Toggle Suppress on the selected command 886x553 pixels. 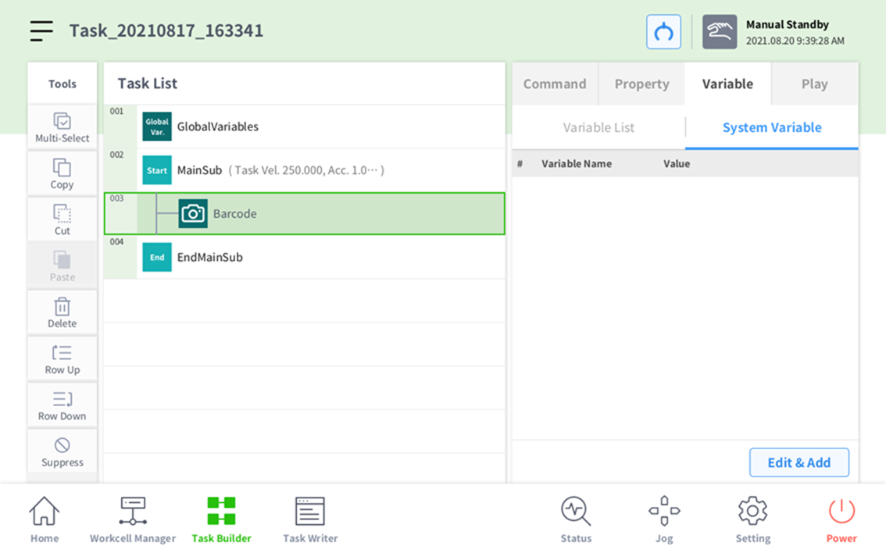coord(63,451)
